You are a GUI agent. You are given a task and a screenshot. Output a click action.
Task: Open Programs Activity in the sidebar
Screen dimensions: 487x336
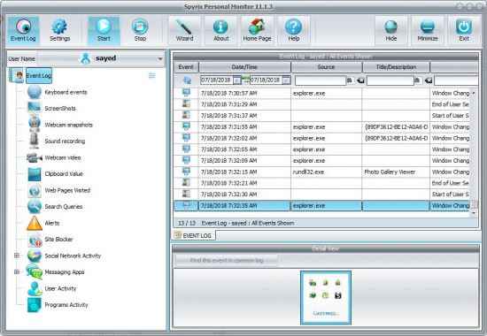tap(66, 305)
